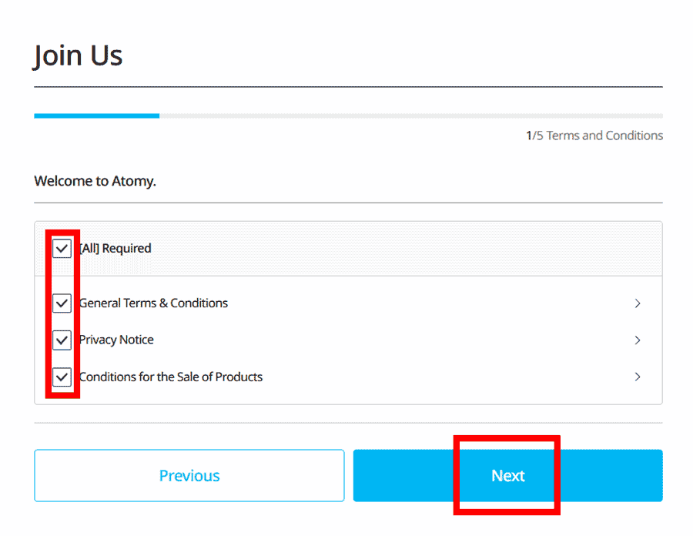Image resolution: width=693 pixels, height=536 pixels.
Task: Click the General Terms & Conditions label
Action: point(152,303)
